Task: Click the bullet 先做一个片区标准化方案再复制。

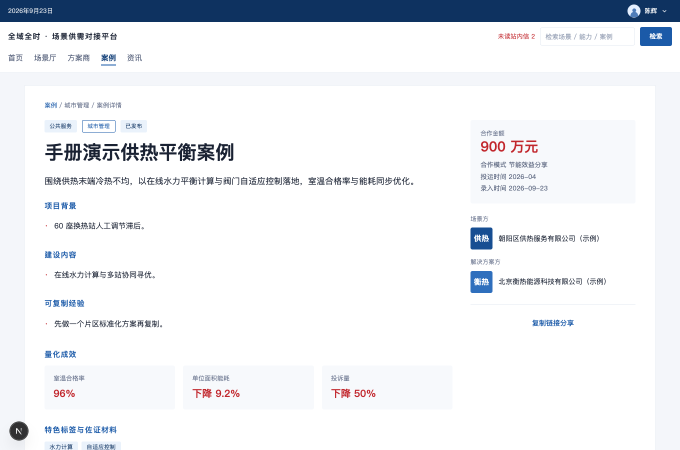Action: click(x=109, y=324)
